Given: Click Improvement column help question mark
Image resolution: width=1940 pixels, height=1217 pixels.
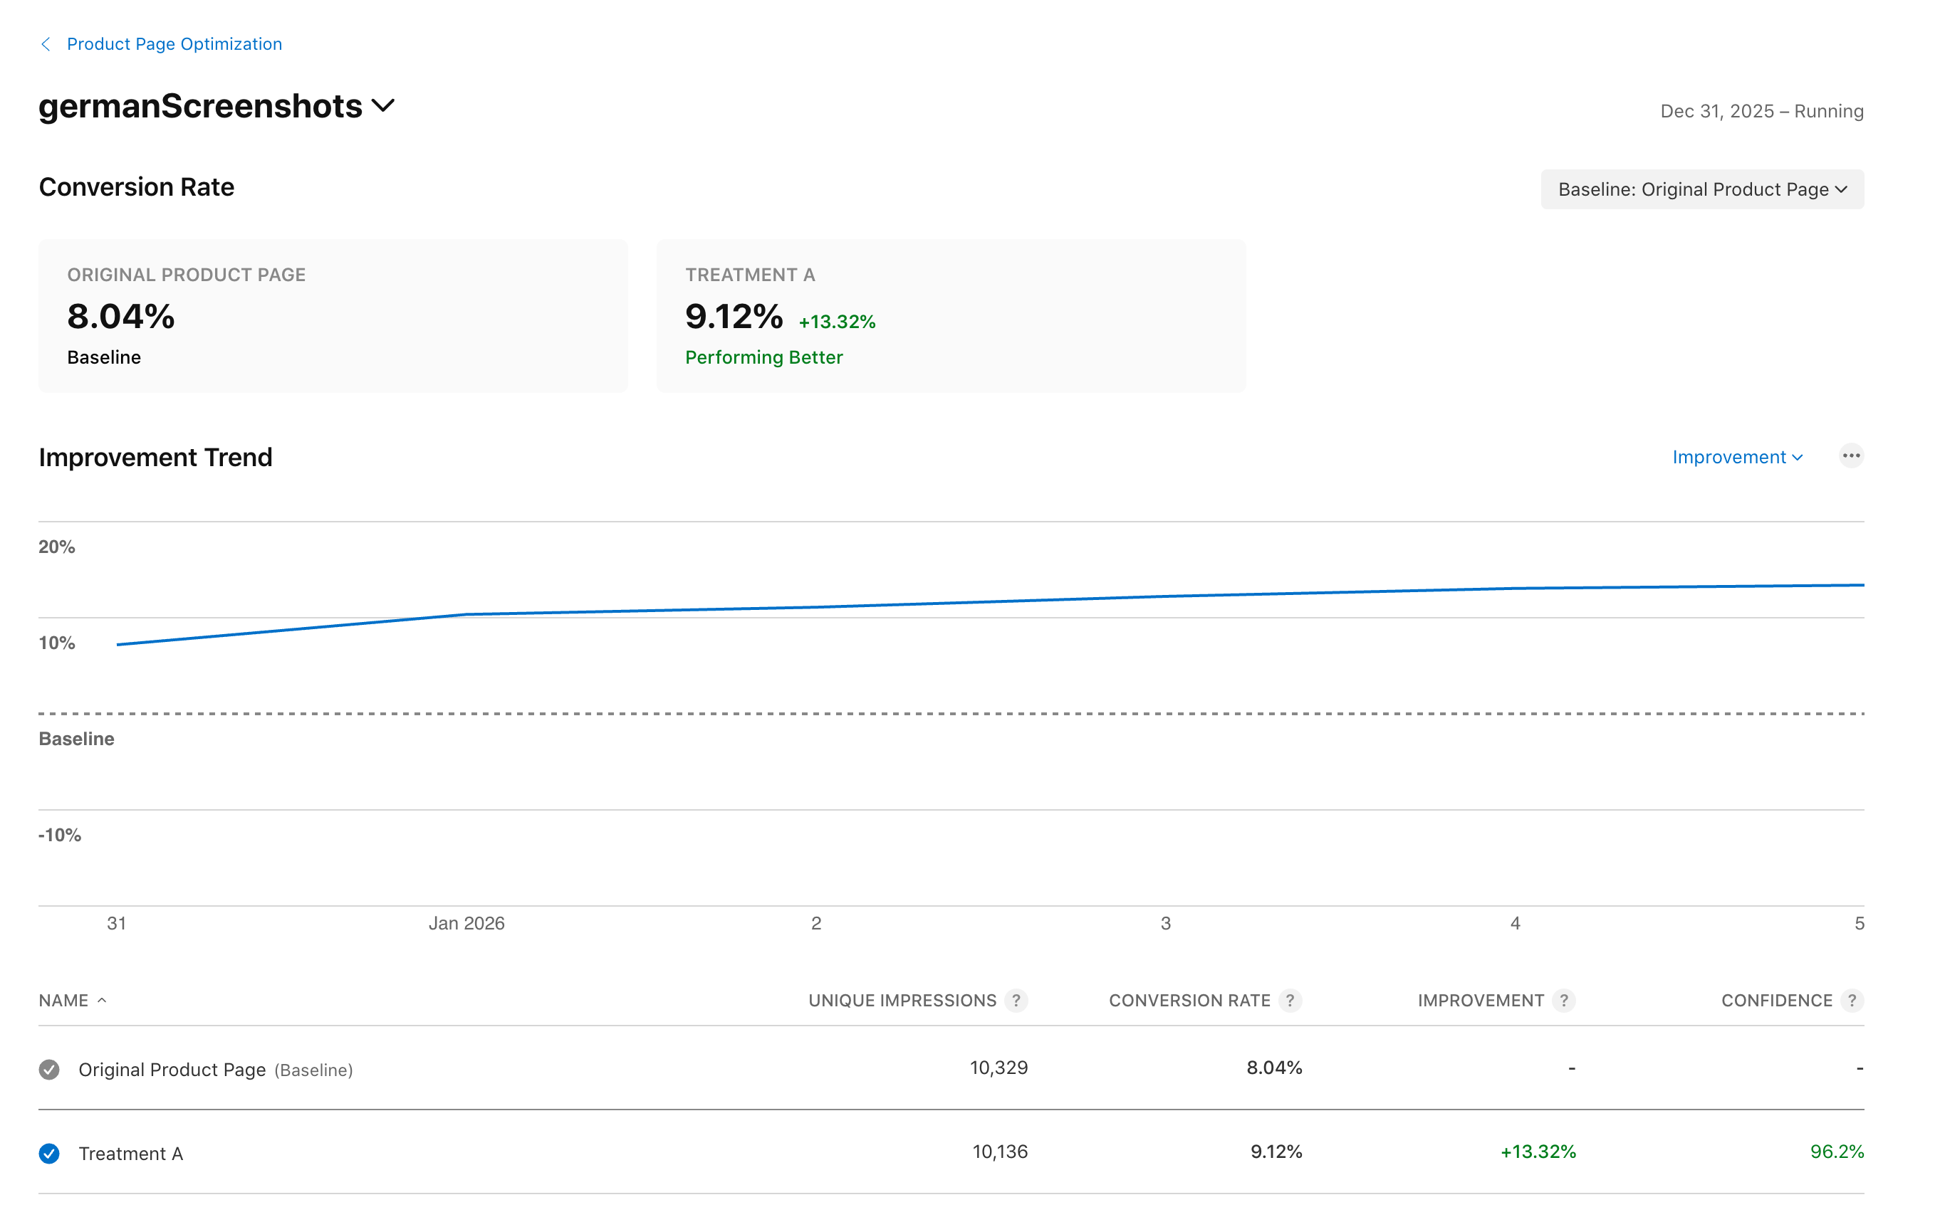Looking at the screenshot, I should point(1563,1001).
